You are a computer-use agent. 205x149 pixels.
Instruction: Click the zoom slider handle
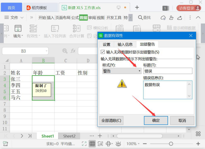171,144
